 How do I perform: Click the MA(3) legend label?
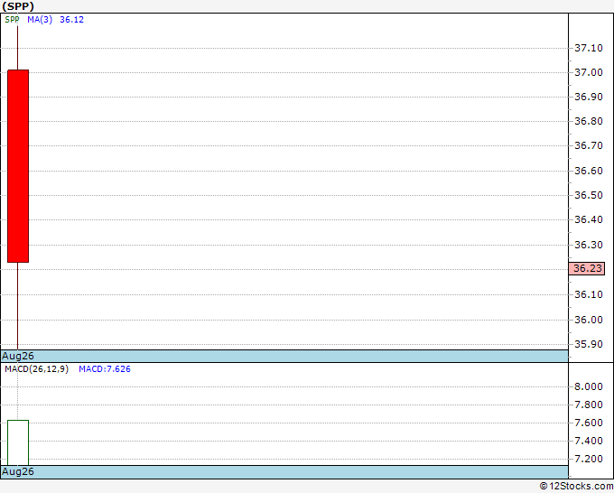pos(40,20)
